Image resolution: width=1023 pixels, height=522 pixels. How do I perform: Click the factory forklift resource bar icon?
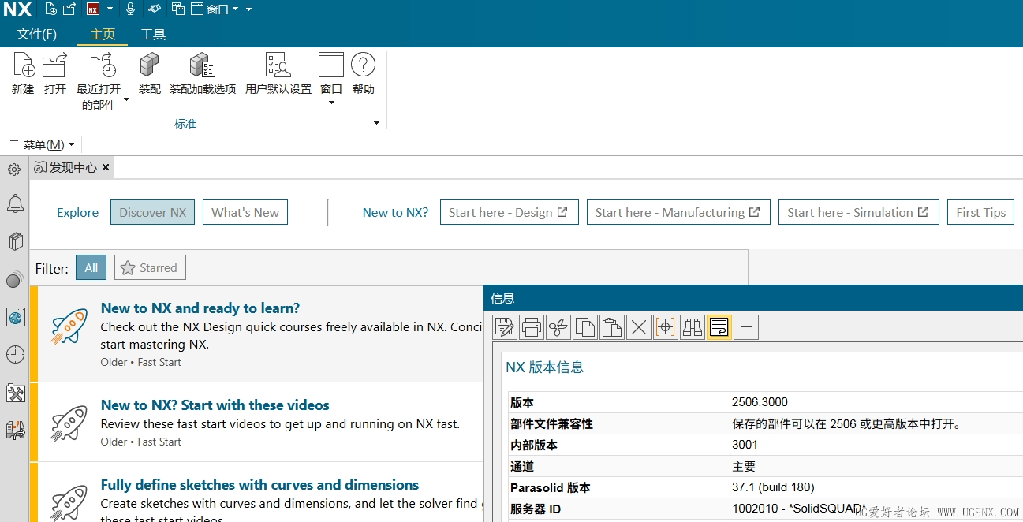(x=15, y=430)
